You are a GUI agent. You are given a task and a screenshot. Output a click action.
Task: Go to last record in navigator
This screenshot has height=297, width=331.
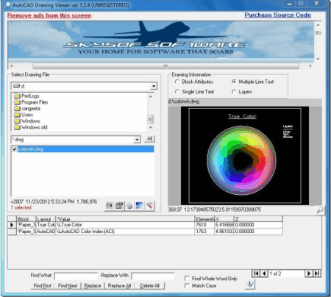317,273
